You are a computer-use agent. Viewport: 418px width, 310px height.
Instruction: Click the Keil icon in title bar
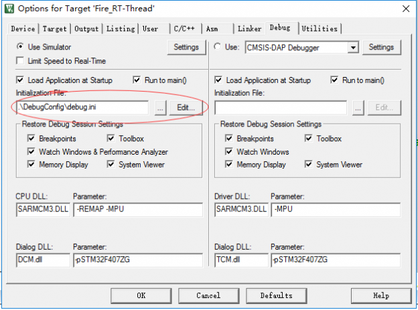(x=9, y=8)
